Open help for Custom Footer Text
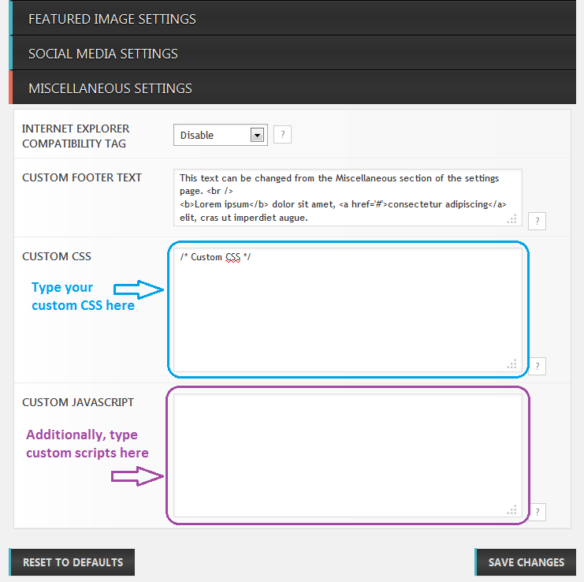 coord(537,222)
